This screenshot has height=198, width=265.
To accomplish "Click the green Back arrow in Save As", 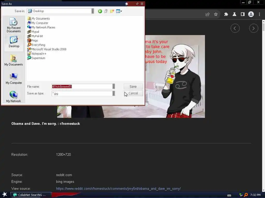I will [x=100, y=11].
